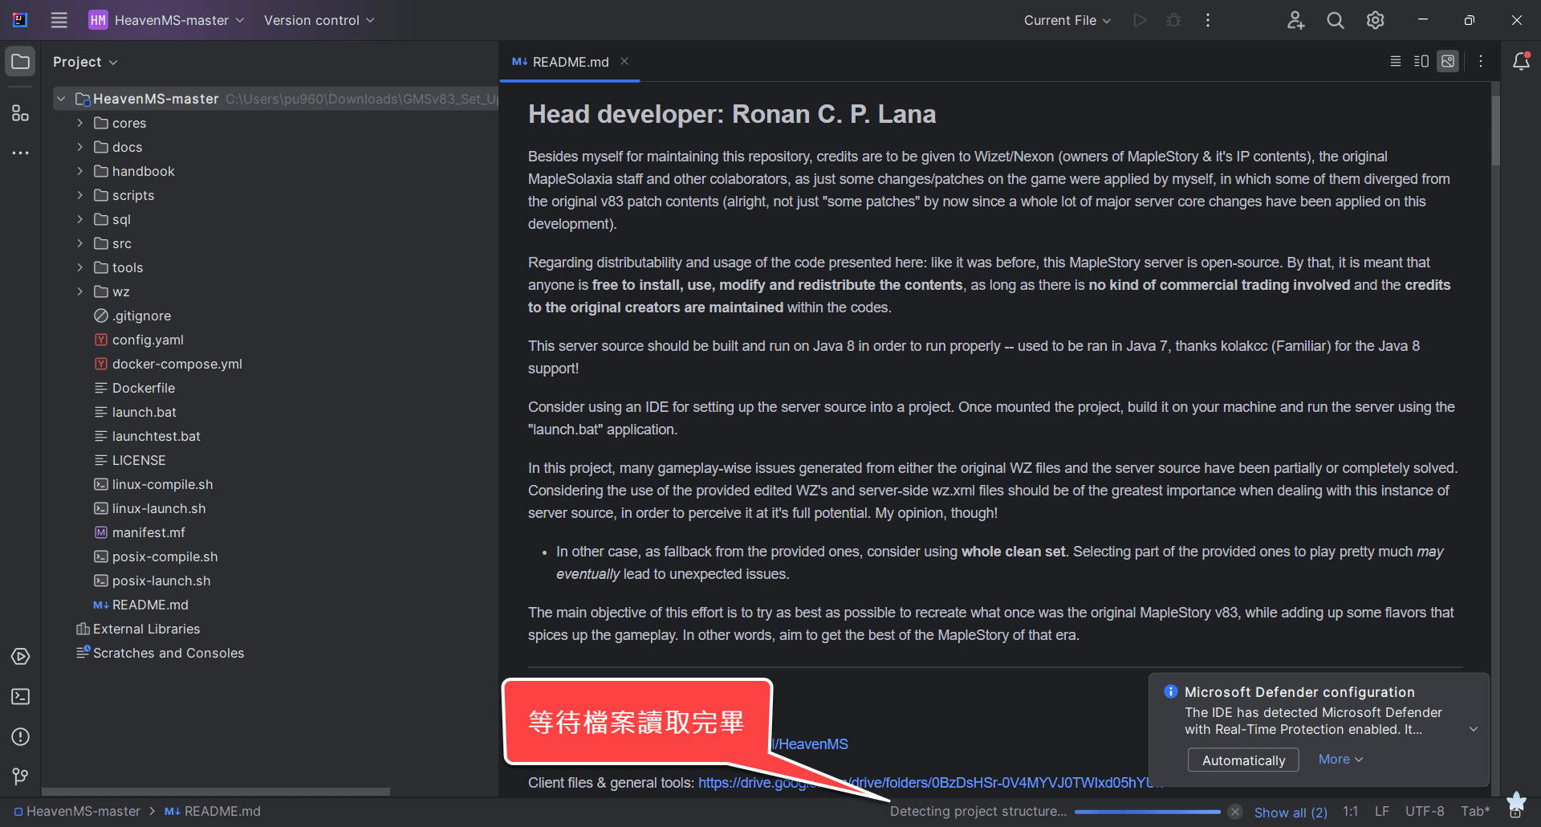This screenshot has width=1541, height=827.
Task: Open more run actions menu
Action: coord(1208,20)
